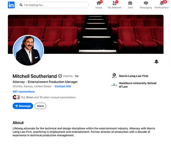
Task: Click the verification shield badge icon
Action: click(x=60, y=76)
